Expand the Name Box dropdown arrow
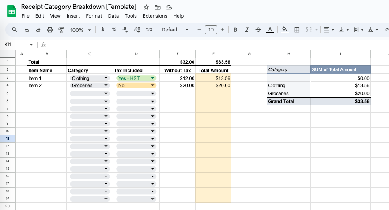 pyautogui.click(x=31, y=45)
